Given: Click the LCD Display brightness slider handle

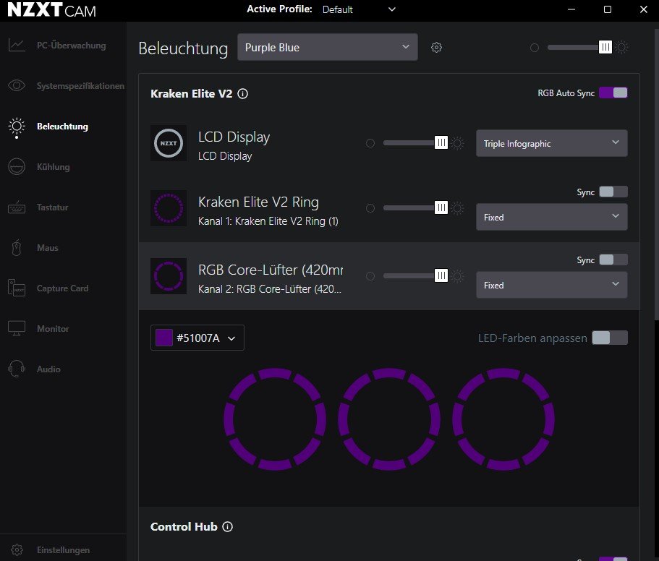Looking at the screenshot, I should click(441, 142).
